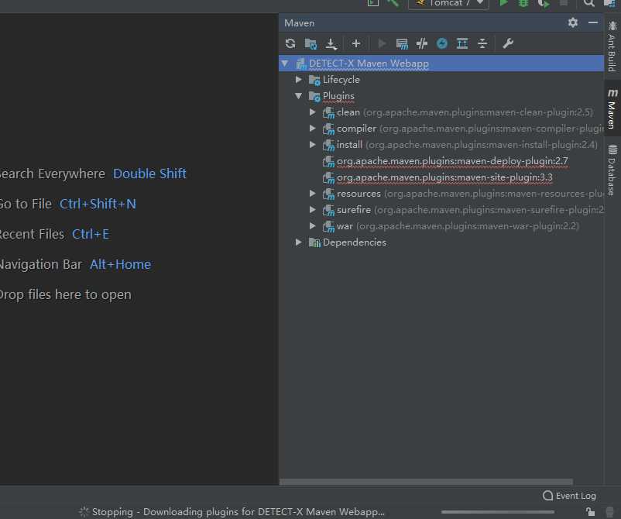Open Maven Settings wrench icon

point(508,43)
